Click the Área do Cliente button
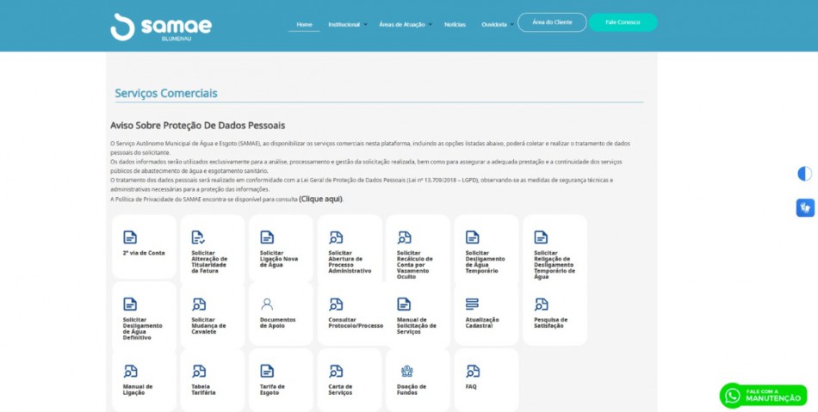818x412 pixels. [x=552, y=22]
